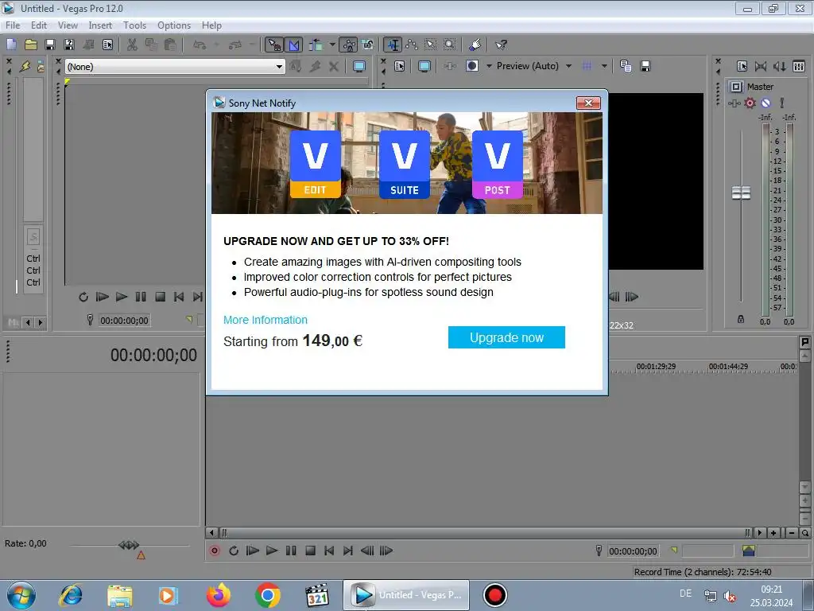
Task: Open the Auto Ripple mode dropdown arrow
Action: 332,45
